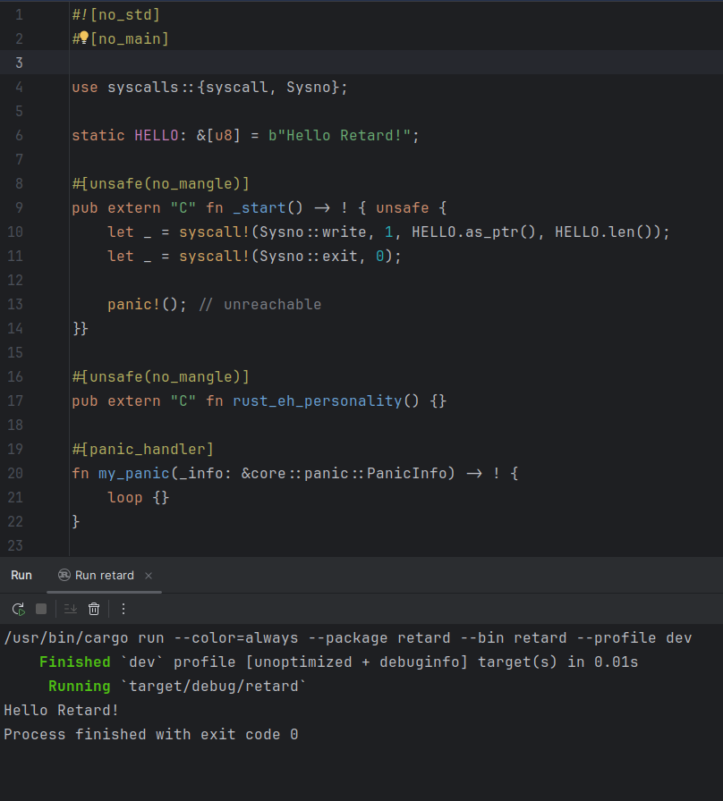Image resolution: width=723 pixels, height=801 pixels.
Task: Click the '/usr/bin/cargo run' command line in console
Action: 348,638
